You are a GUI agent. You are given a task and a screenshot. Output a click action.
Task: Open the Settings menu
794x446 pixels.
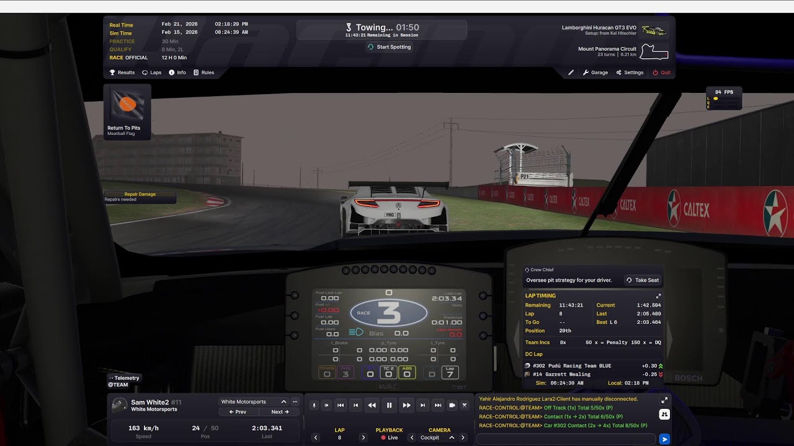click(630, 72)
